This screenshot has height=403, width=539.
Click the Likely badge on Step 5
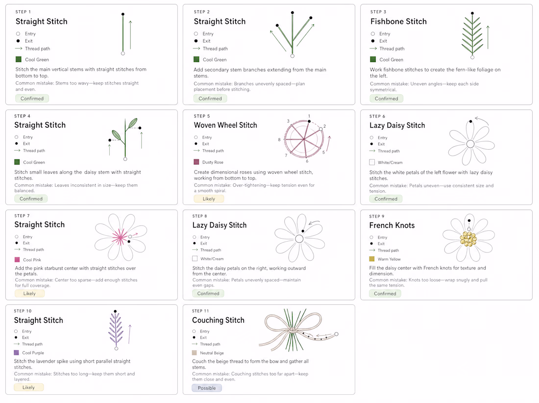click(x=209, y=199)
